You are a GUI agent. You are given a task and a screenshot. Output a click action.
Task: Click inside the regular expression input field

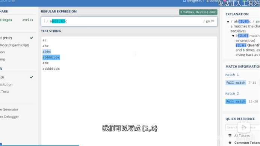click(129, 21)
